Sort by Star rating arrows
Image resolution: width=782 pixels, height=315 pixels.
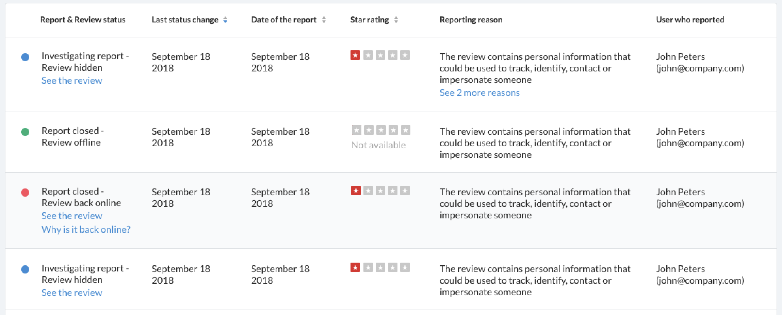coord(396,20)
